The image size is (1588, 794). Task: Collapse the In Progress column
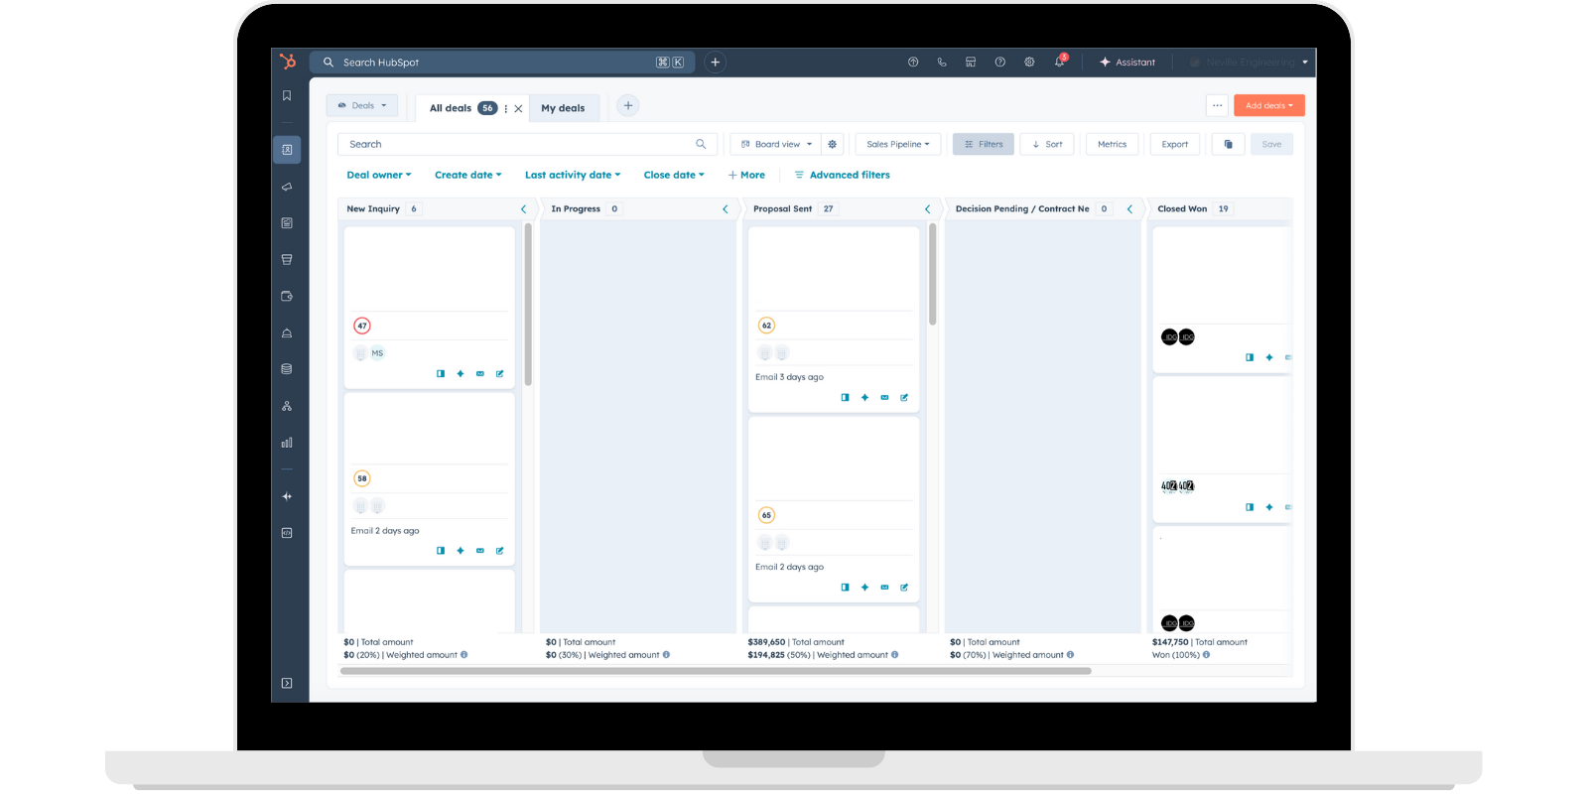pyautogui.click(x=726, y=209)
